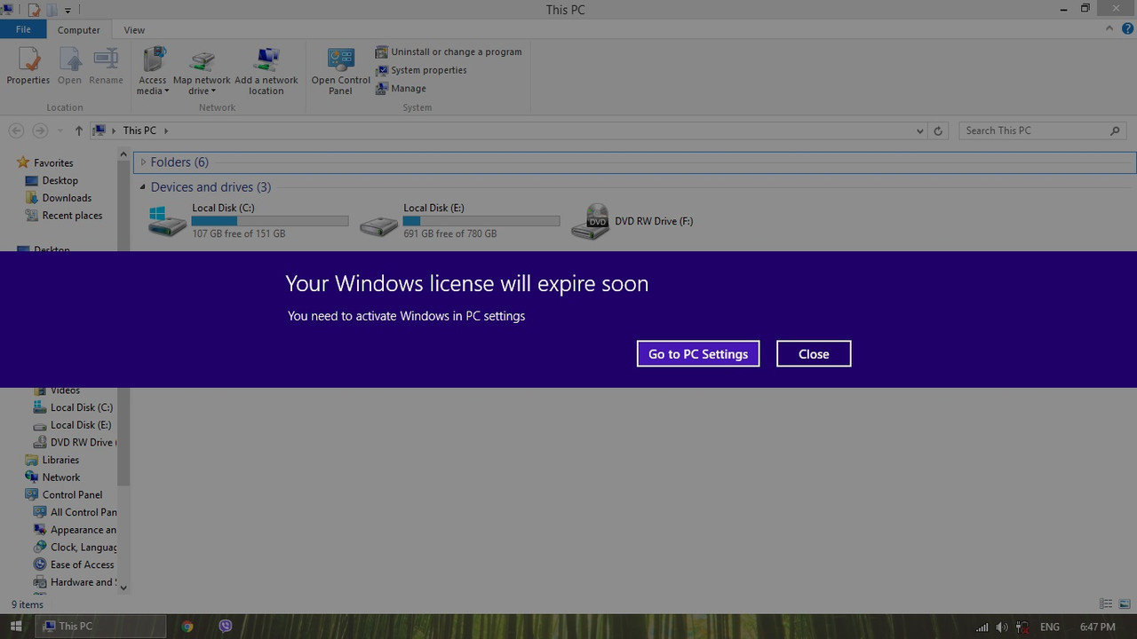Select the Local Disk (C:) drive
Viewport: 1137px width, 639px height.
point(248,221)
